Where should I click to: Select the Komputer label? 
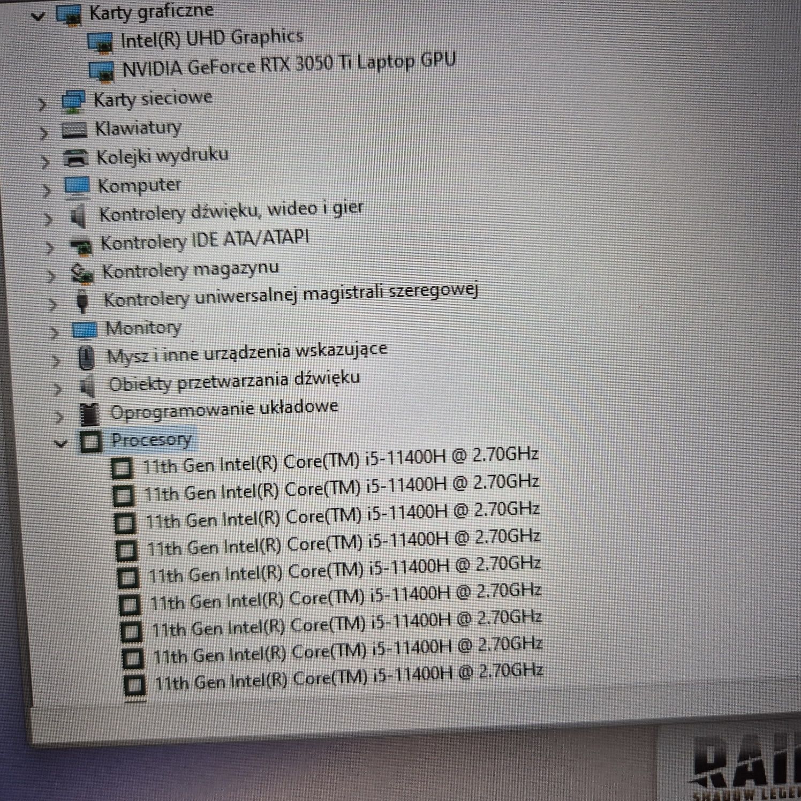click(140, 185)
